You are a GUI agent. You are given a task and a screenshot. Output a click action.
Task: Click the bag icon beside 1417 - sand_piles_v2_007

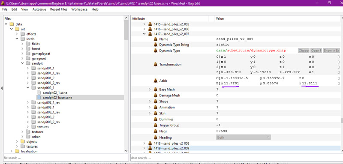point(150,34)
